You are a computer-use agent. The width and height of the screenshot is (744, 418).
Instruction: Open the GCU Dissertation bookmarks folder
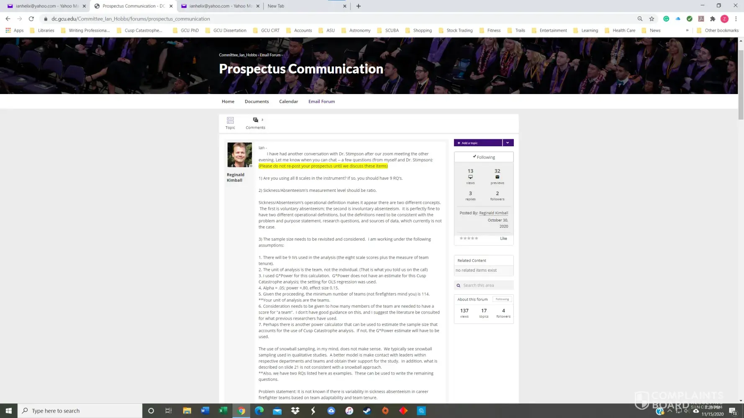click(x=226, y=31)
